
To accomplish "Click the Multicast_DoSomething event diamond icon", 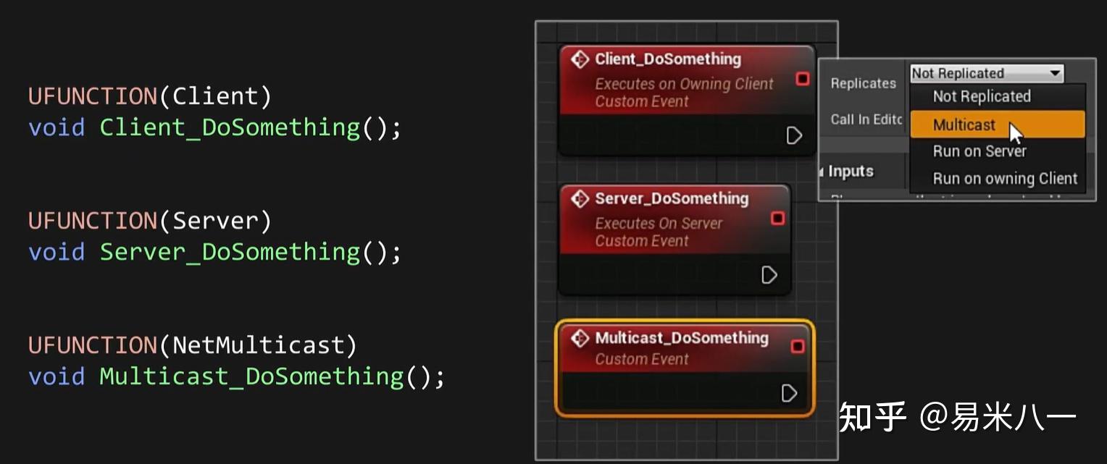I will coord(580,338).
